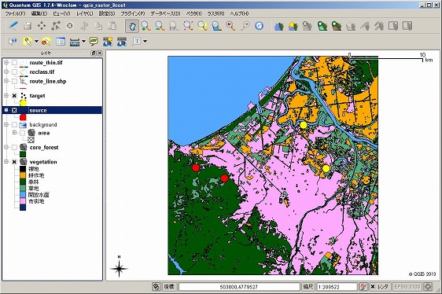Open the プラグイン(P) menu
The image size is (442, 294).
pyautogui.click(x=133, y=13)
